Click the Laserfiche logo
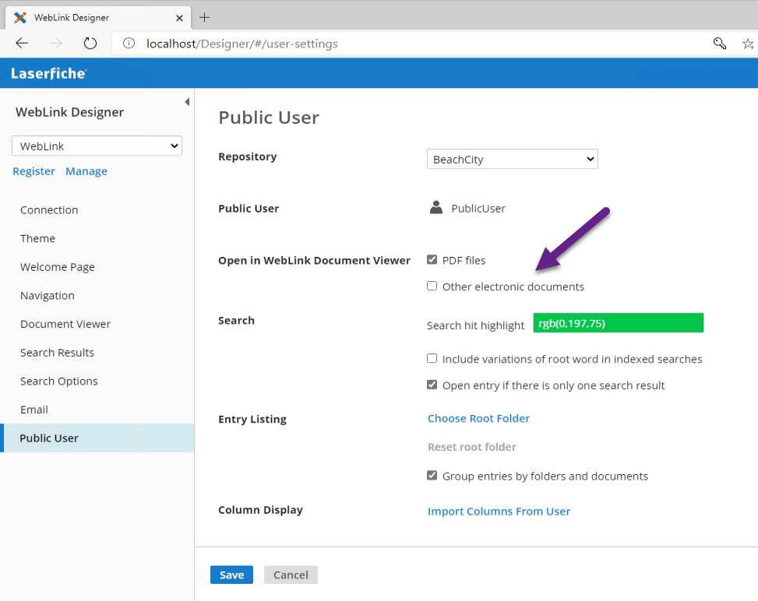Screen dimensions: 758x601 click(49, 73)
